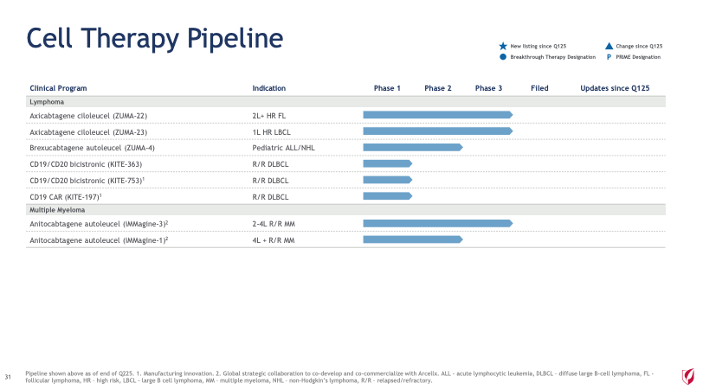
Task: Select Axicabtagene ciloleucel (ZUMA-22) row label
Action: tap(88, 116)
